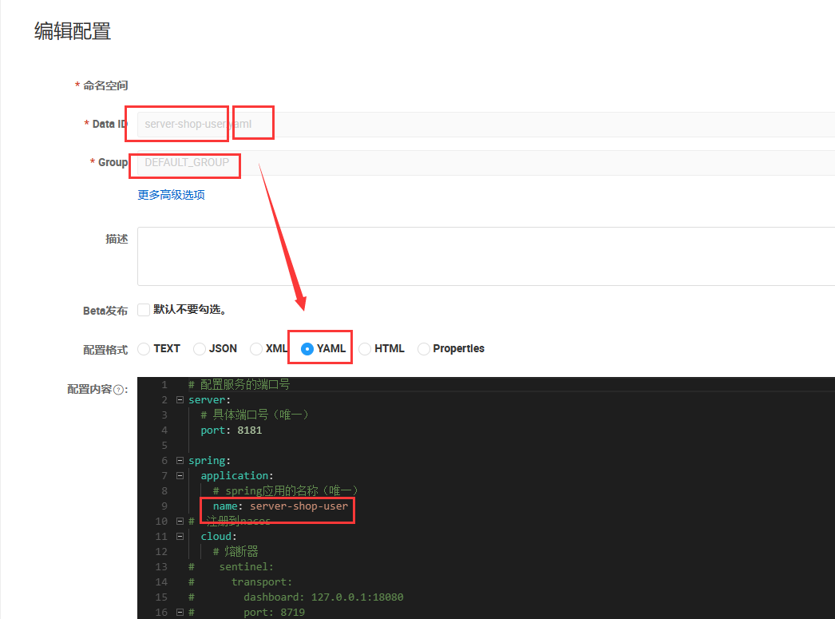Click the '# 具体端口号（唯一）' comment line

[x=255, y=415]
